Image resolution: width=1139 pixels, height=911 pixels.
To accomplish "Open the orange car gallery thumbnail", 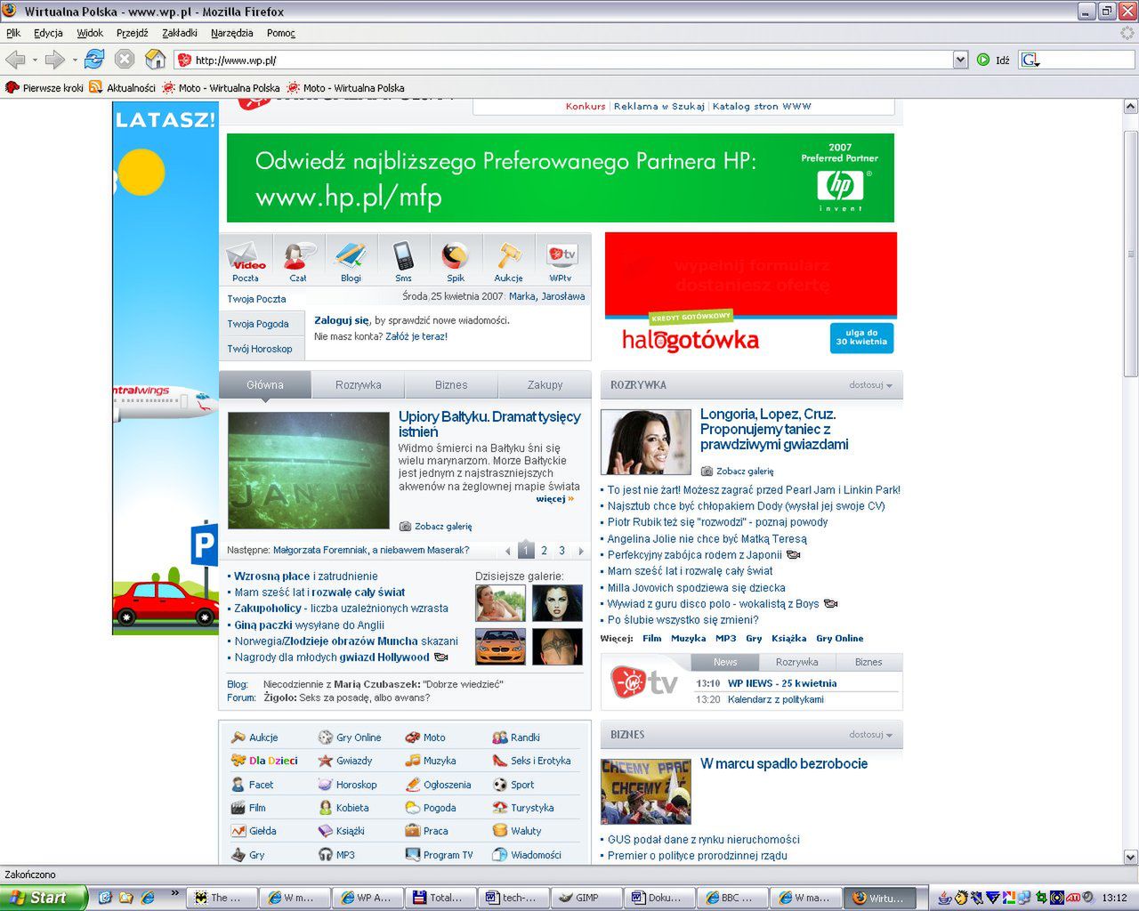I will pos(500,647).
